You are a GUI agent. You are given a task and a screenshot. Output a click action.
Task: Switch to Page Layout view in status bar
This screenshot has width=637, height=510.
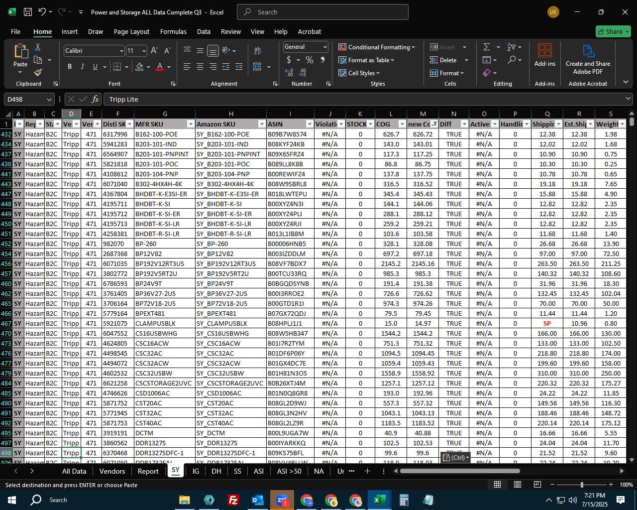coord(517,485)
